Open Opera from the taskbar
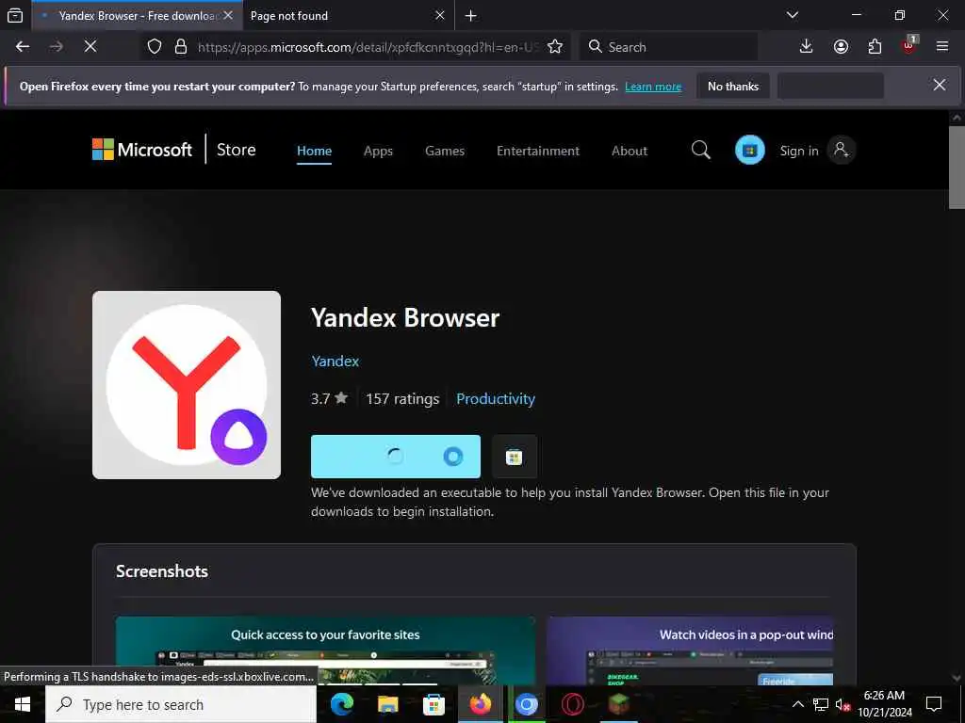The image size is (965, 723). coord(572,704)
